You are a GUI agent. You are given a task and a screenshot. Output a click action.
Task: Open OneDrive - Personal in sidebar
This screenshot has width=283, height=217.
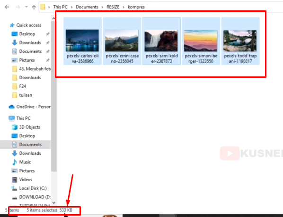pos(30,107)
